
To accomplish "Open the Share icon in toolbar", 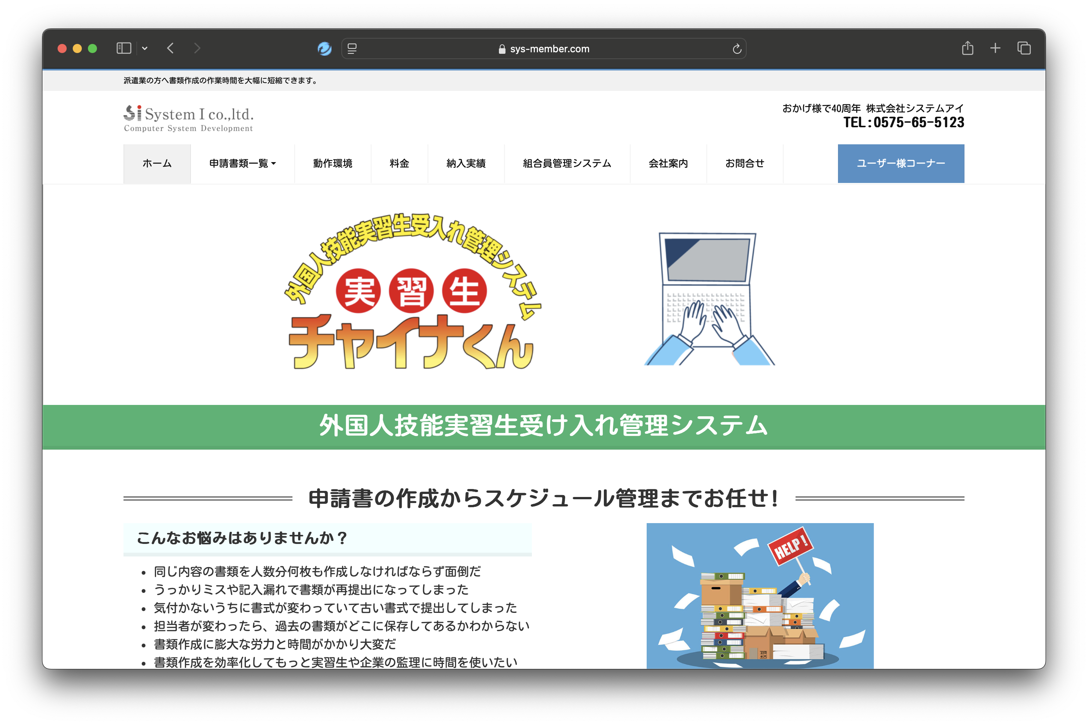I will (x=967, y=48).
